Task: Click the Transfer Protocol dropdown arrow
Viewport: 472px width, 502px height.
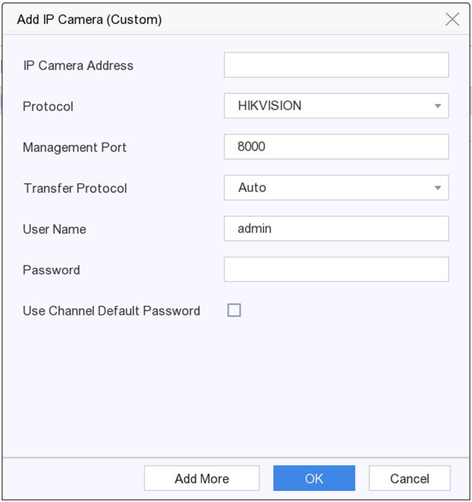Action: 438,188
